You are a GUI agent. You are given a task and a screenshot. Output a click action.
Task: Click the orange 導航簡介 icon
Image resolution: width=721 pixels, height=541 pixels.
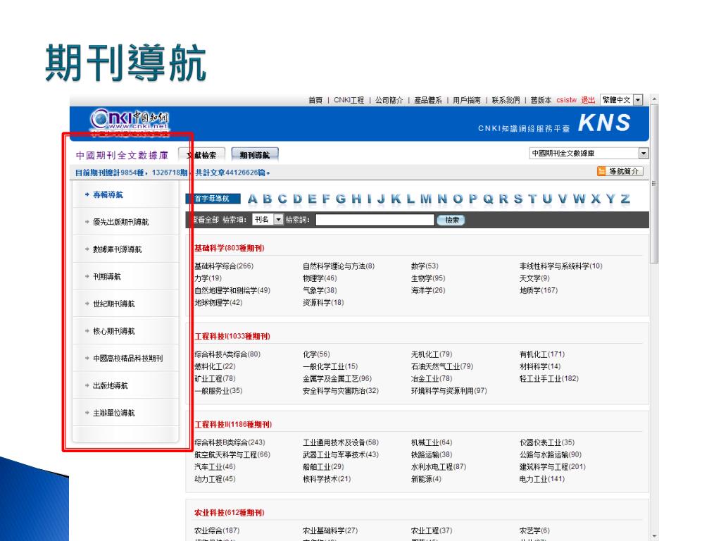pyautogui.click(x=601, y=171)
